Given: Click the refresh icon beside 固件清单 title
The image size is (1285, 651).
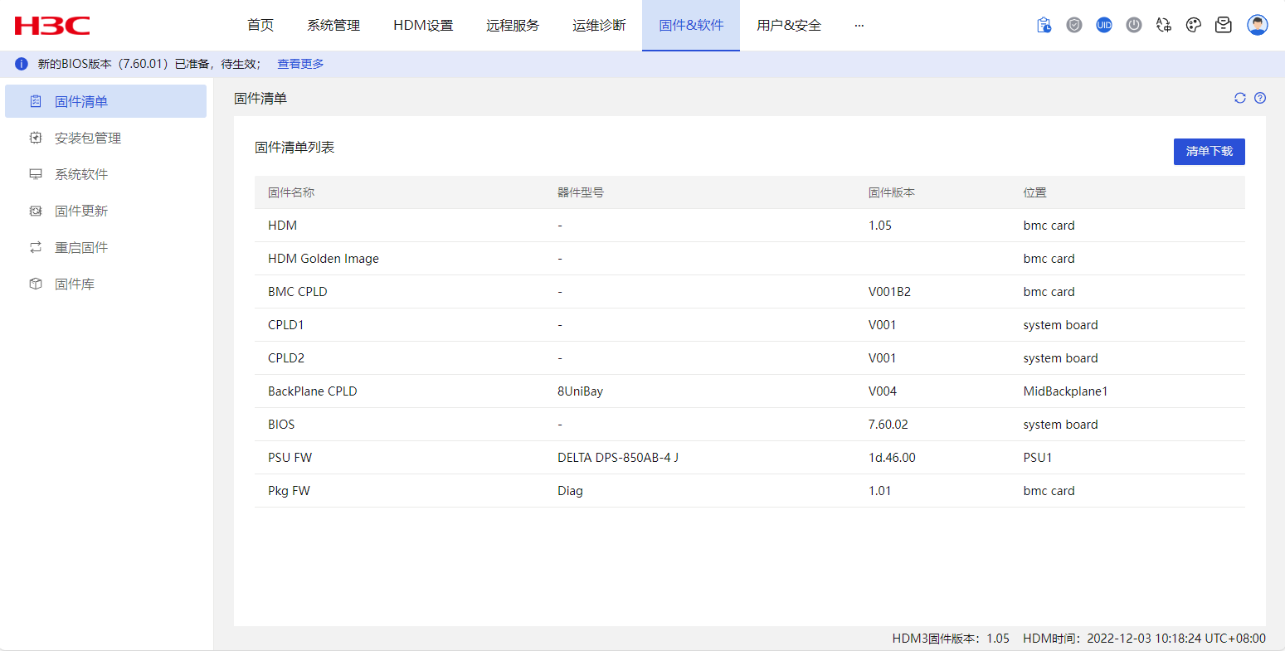Looking at the screenshot, I should coord(1240,98).
